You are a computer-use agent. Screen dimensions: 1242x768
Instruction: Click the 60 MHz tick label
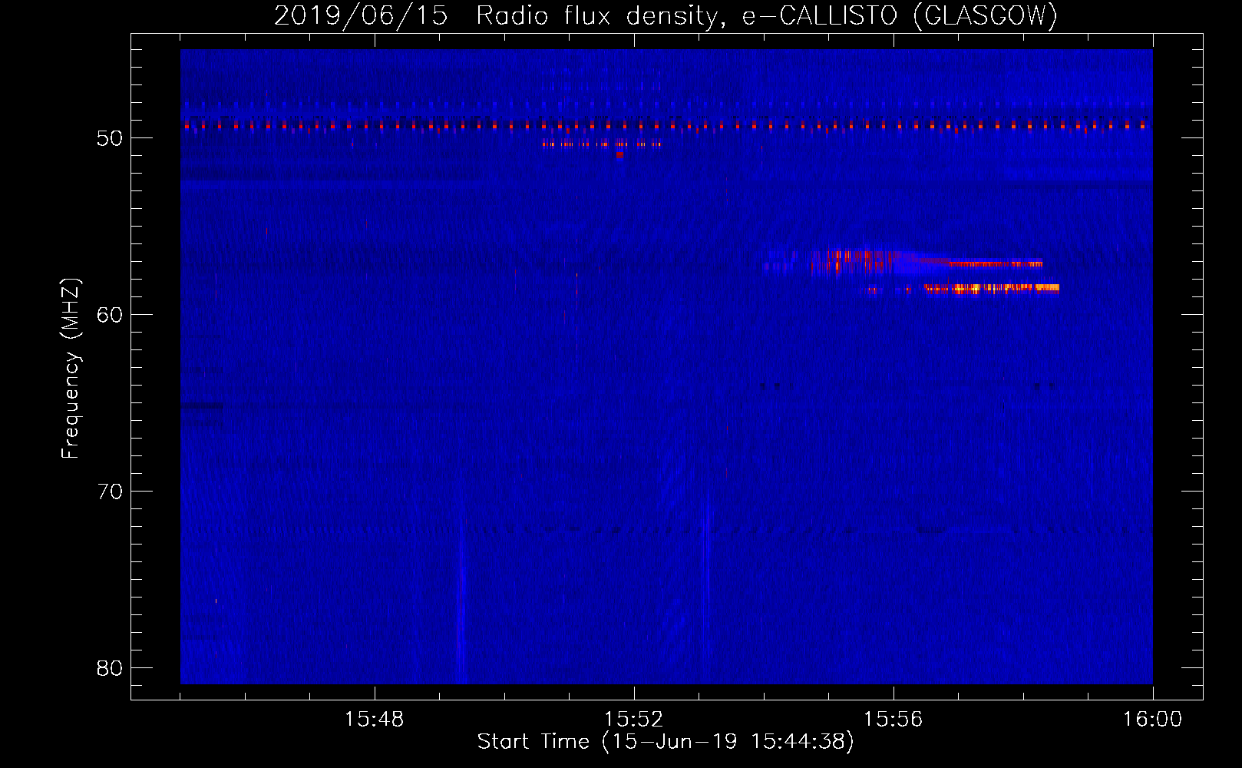coord(111,315)
